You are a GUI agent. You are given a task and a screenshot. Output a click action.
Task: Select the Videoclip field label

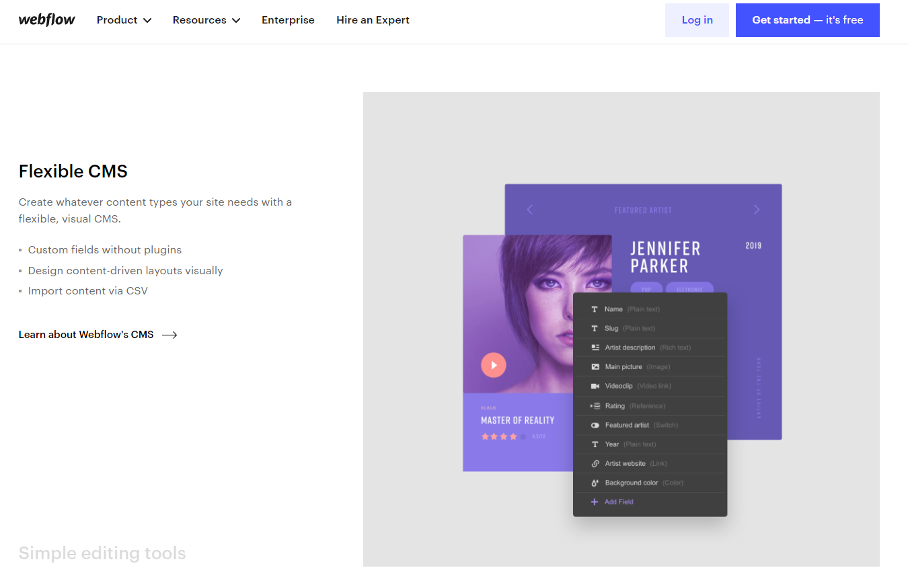pos(619,387)
